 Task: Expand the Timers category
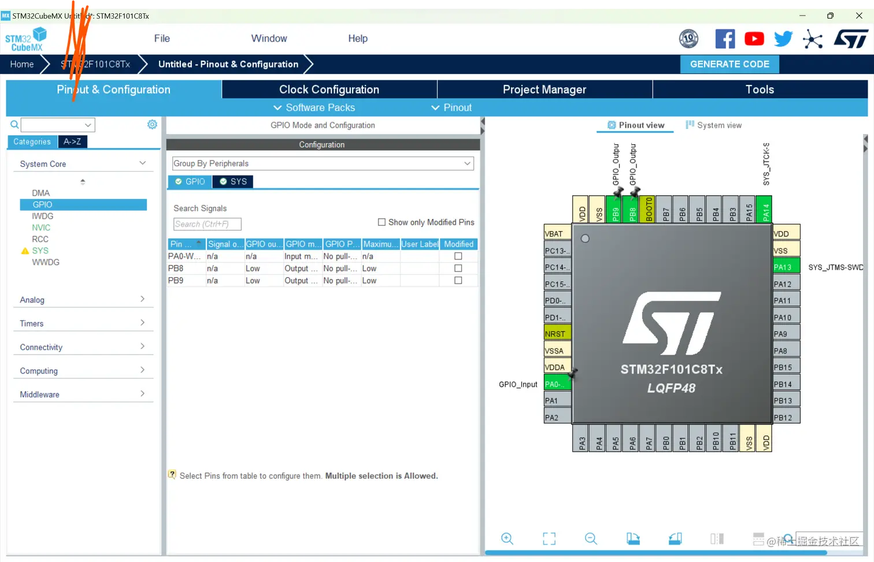click(x=83, y=323)
